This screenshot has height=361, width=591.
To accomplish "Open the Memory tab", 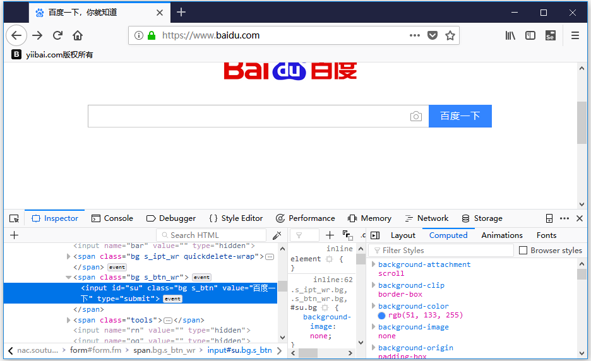I will (x=370, y=218).
